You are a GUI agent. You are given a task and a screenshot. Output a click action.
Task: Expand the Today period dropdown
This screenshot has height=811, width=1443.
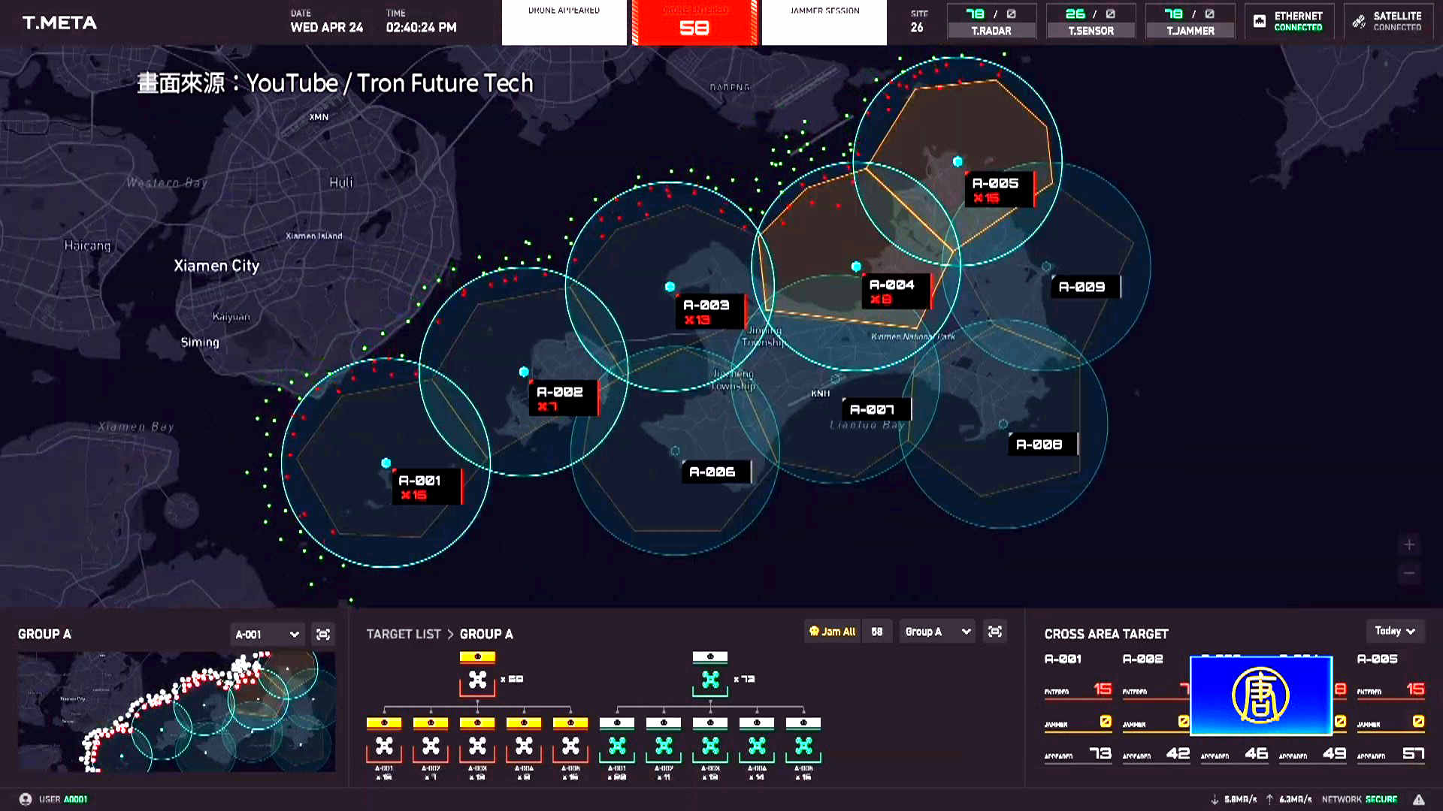tap(1394, 631)
